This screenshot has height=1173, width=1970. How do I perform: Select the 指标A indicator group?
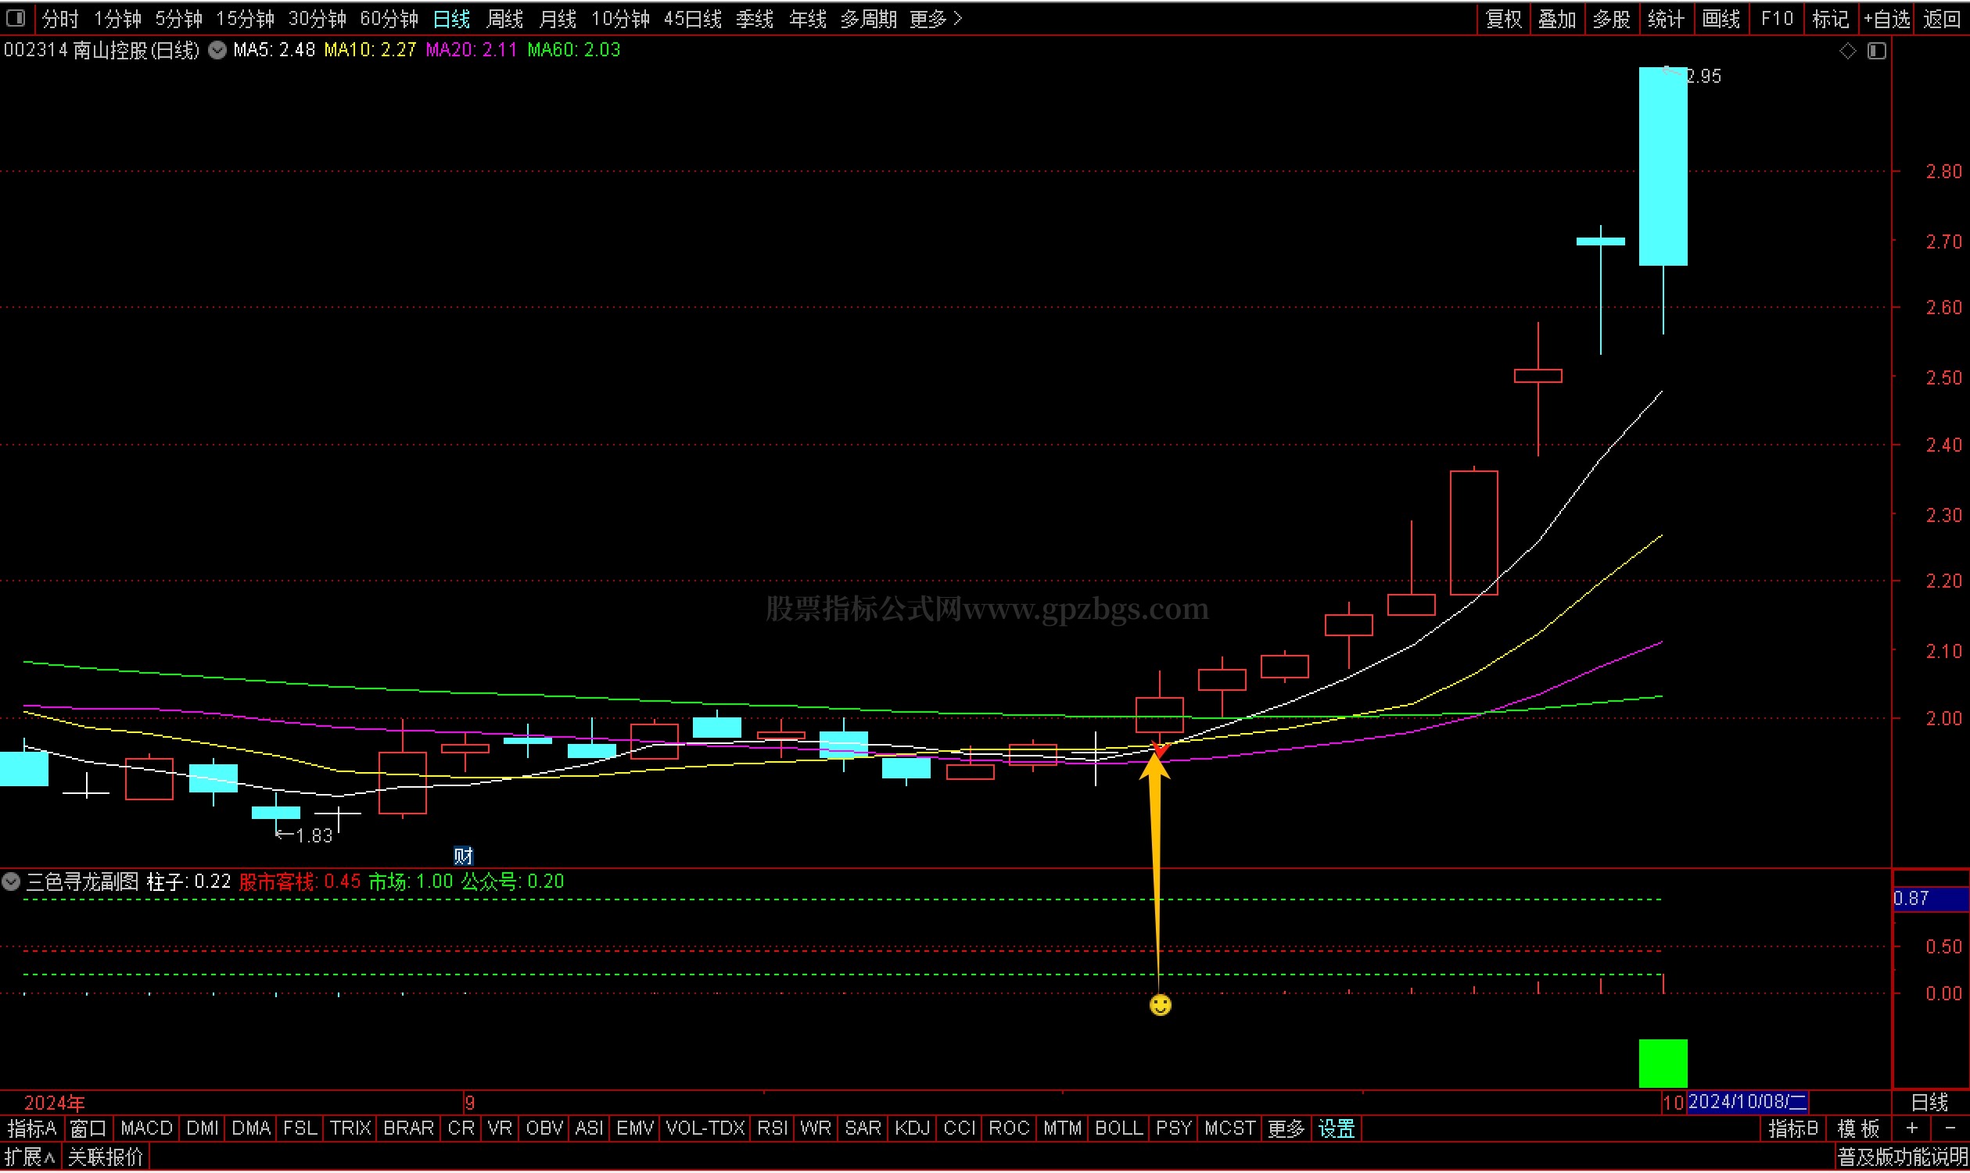31,1128
